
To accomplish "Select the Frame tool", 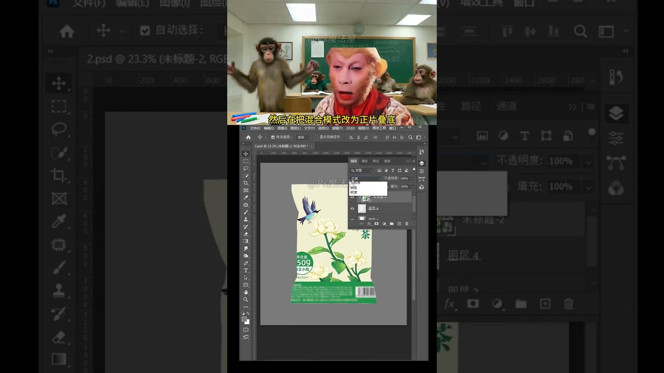I will click(246, 190).
